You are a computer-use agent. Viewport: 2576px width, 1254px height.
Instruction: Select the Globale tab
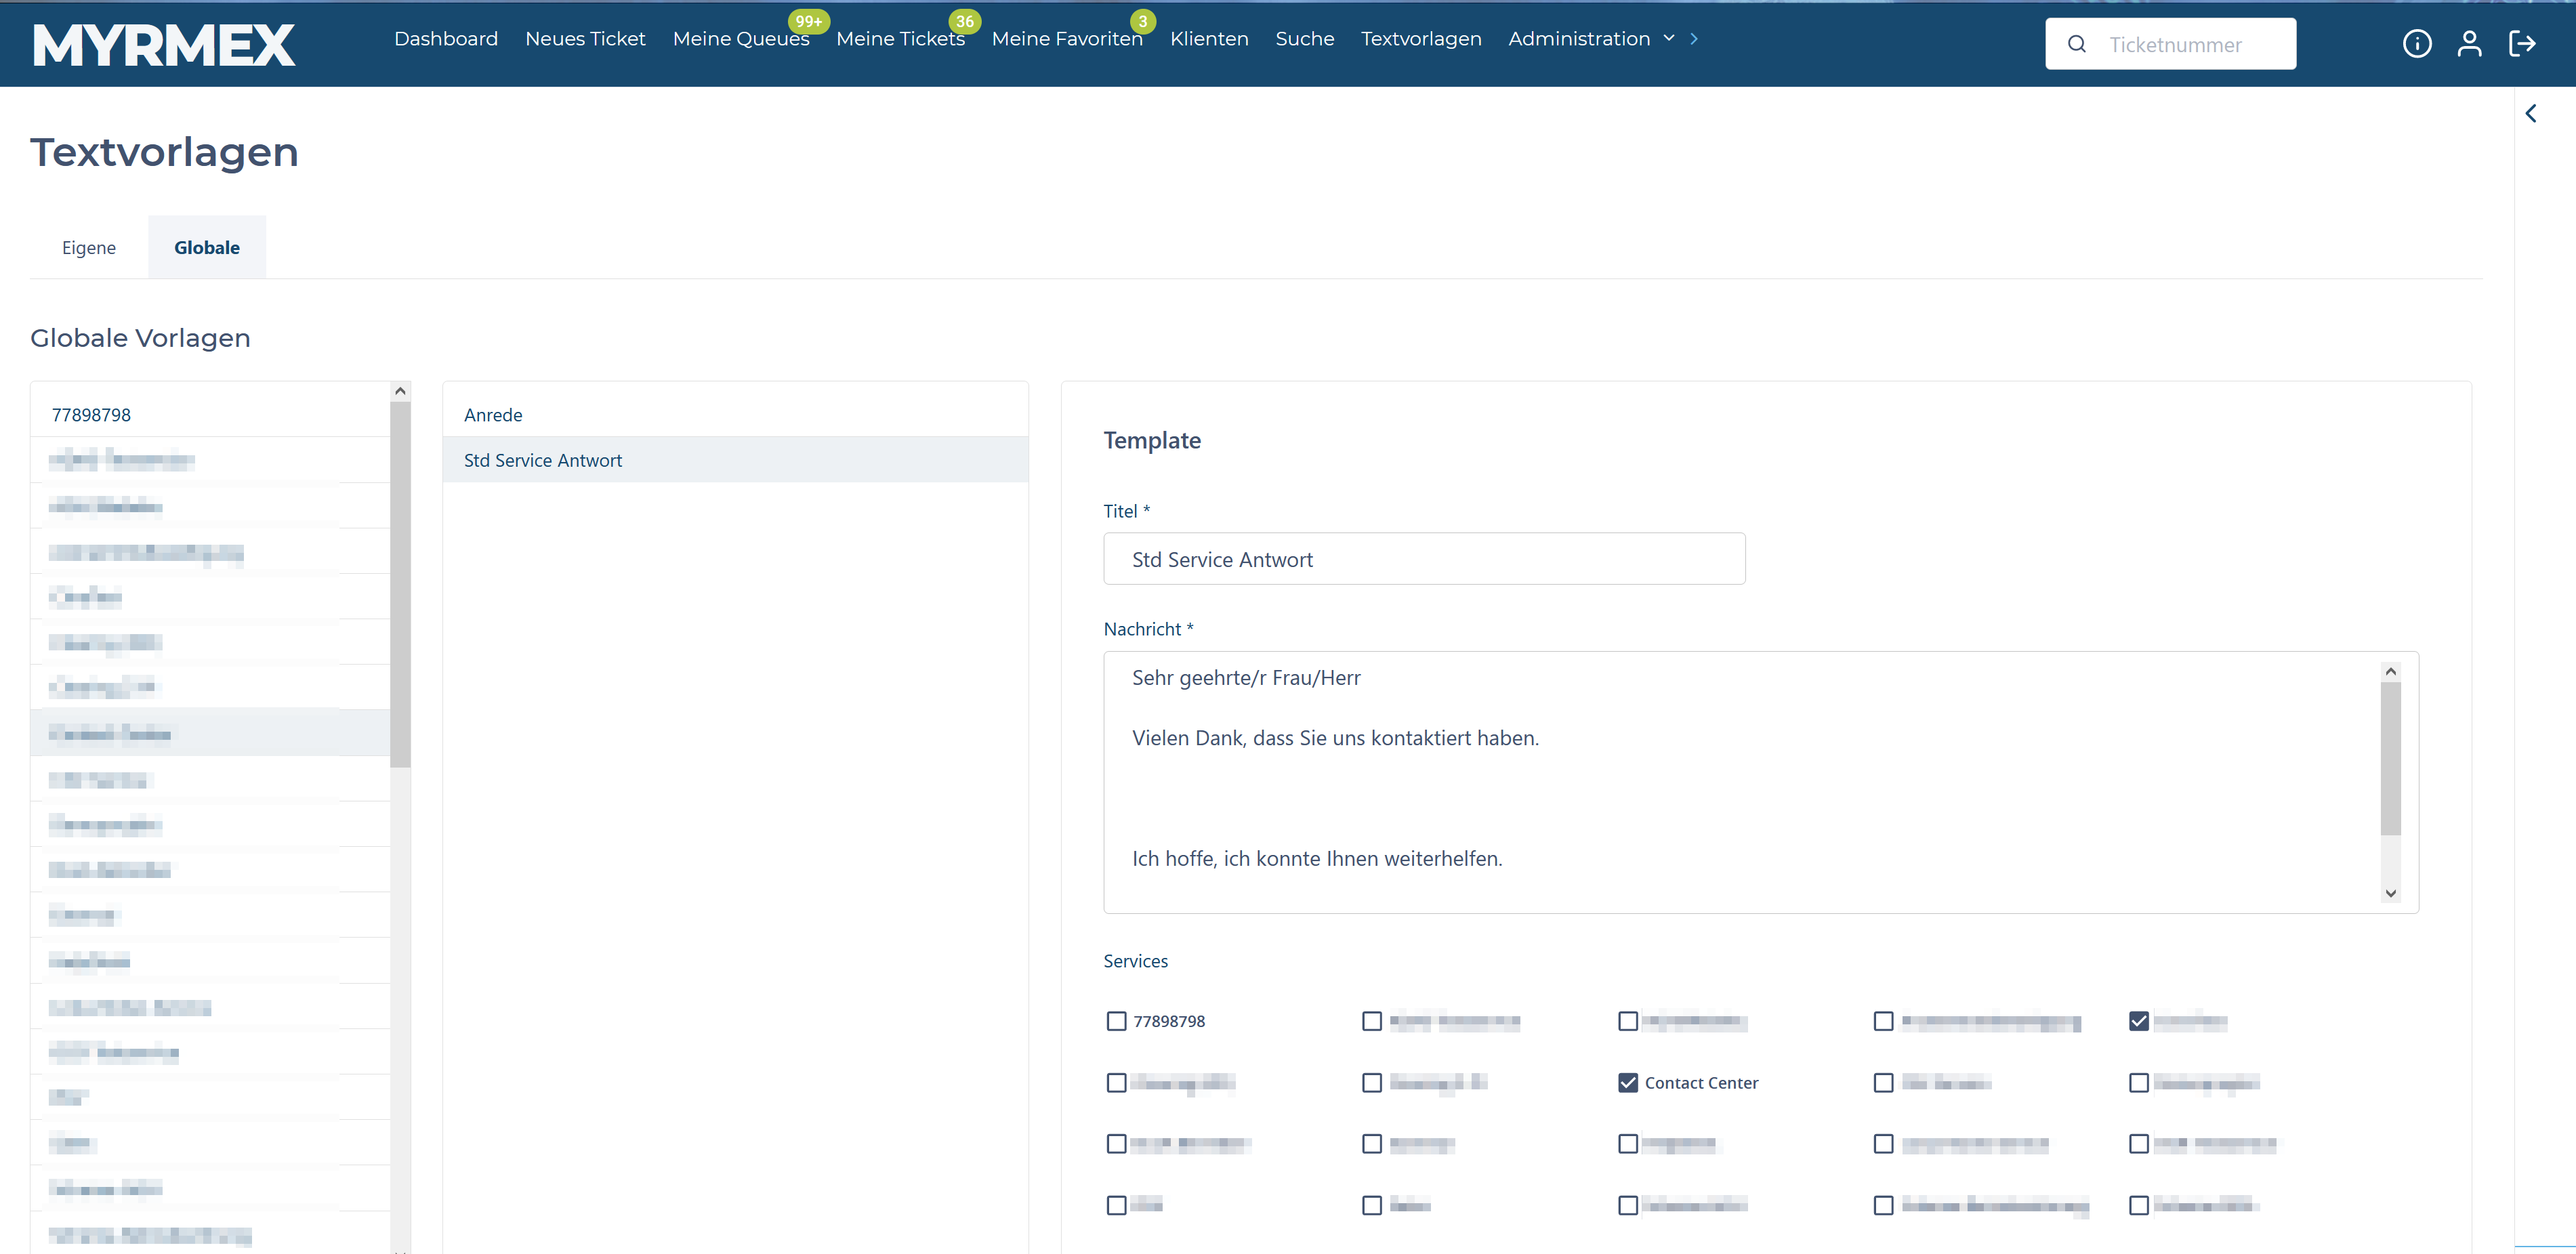(x=207, y=247)
